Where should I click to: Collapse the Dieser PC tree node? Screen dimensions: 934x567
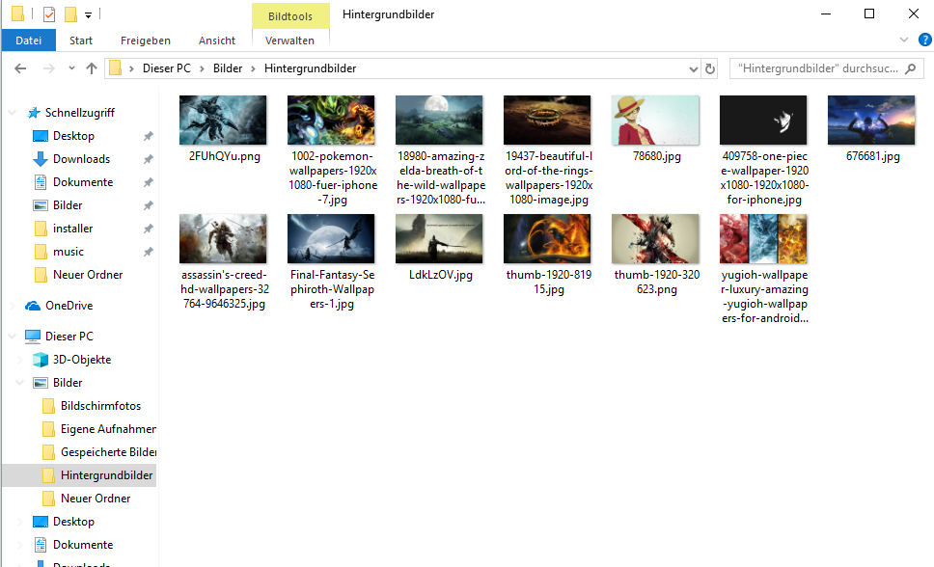[13, 337]
